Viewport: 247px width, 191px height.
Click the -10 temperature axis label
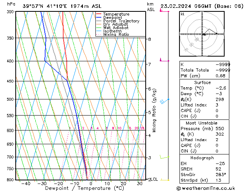tap(75, 184)
